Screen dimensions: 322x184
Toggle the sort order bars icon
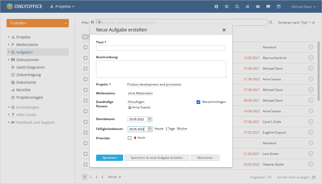[x=313, y=23]
